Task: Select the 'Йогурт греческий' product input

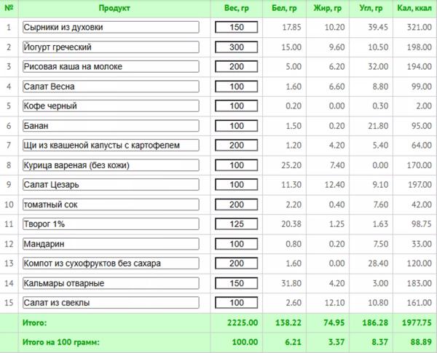Action: point(111,47)
